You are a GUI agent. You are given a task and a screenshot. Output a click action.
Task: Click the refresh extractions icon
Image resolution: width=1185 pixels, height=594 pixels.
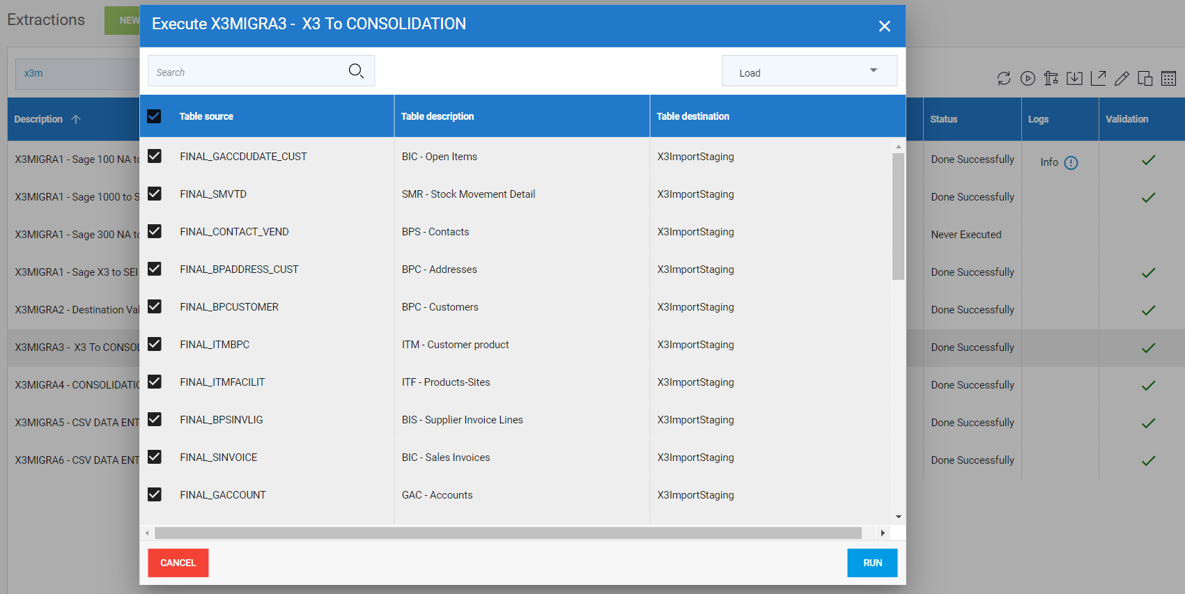[x=1003, y=79]
